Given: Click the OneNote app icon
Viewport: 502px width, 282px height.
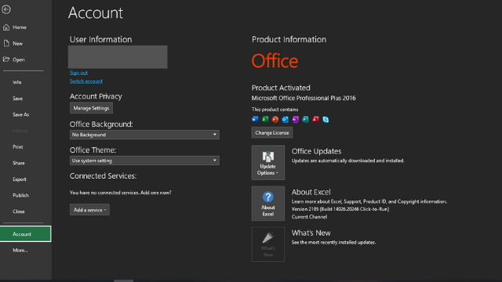Looking at the screenshot, I should tap(295, 119).
